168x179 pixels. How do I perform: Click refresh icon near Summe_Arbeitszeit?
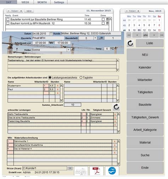coord(116,107)
